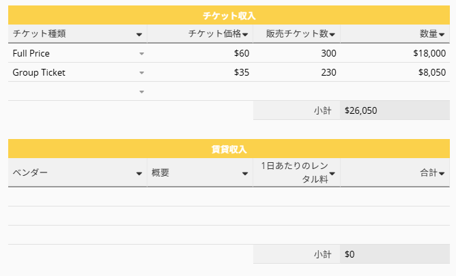Select the 230 tickets sold cell
The height and width of the screenshot is (276, 456).
pos(297,72)
